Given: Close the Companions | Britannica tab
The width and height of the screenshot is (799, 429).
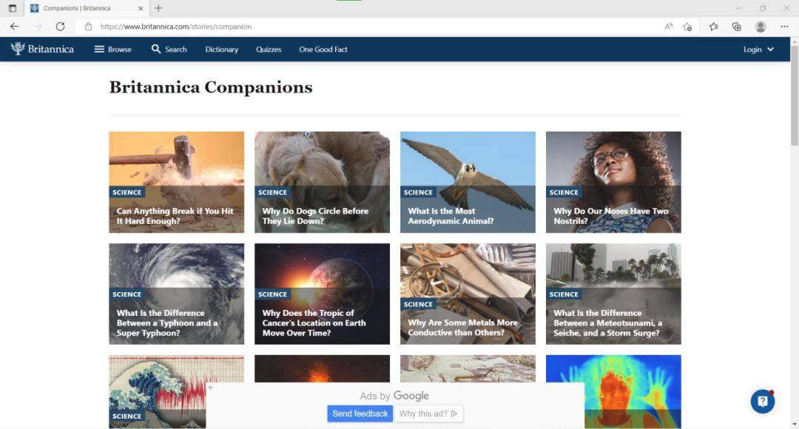Looking at the screenshot, I should pos(141,8).
